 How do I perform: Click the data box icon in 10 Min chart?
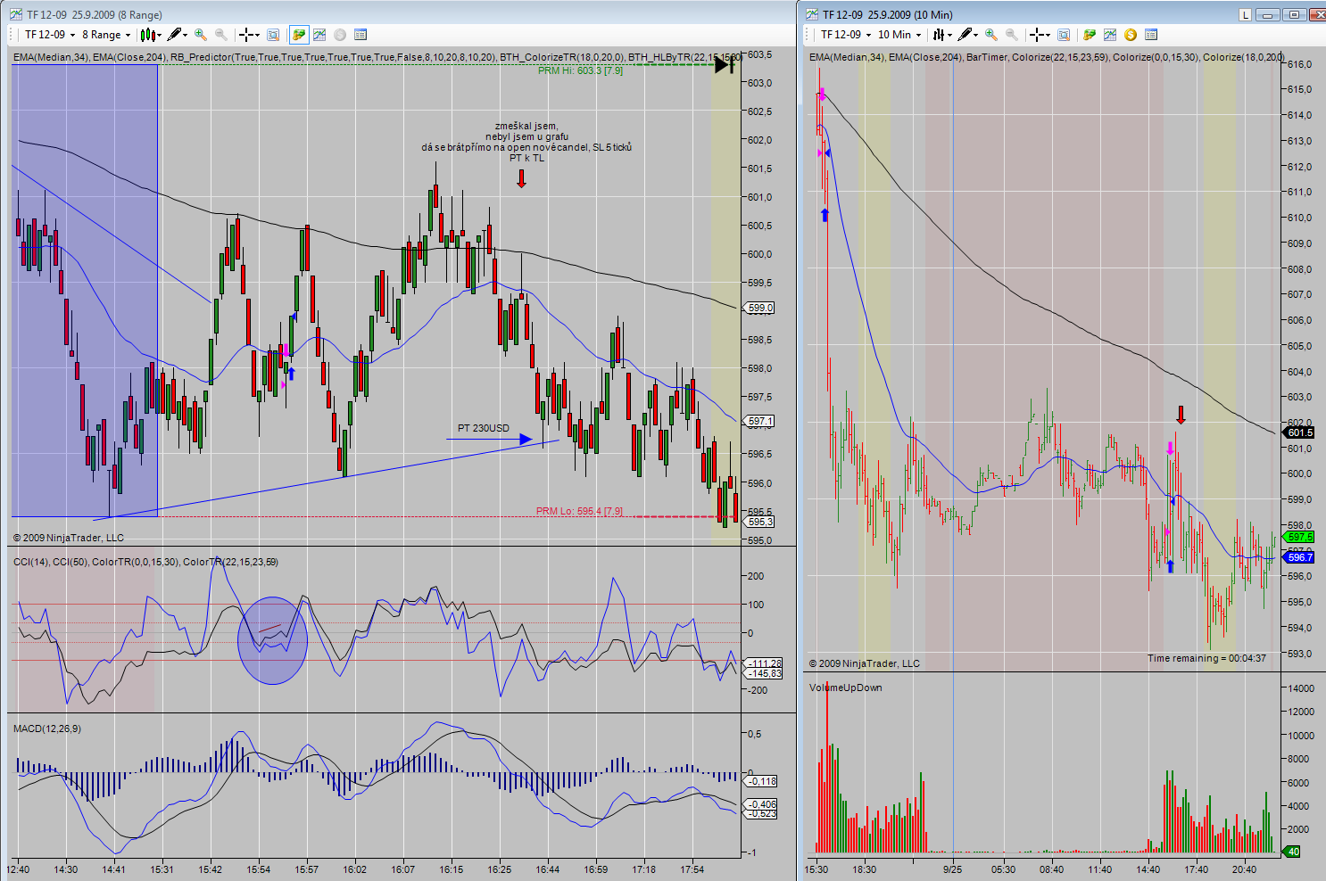(1151, 35)
